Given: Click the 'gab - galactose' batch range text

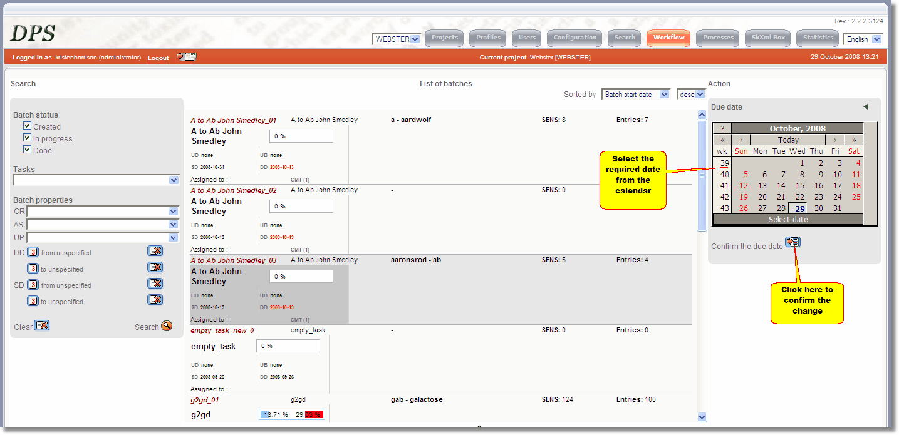Looking at the screenshot, I should 417,399.
